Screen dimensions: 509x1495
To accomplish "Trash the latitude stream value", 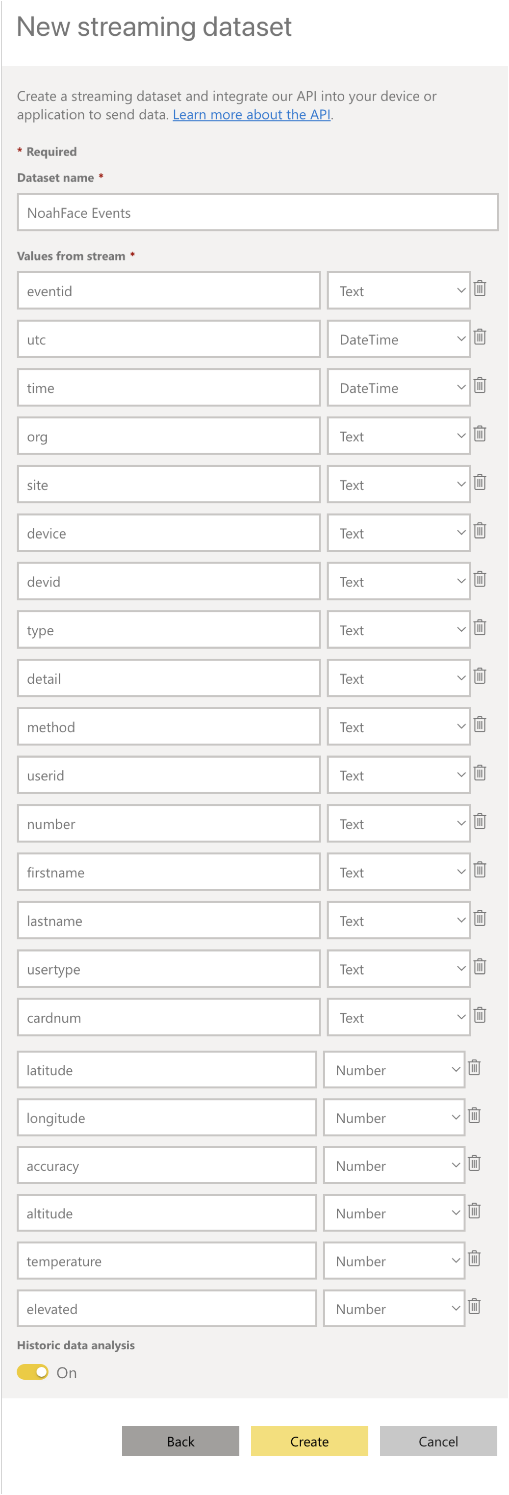I will point(474,1067).
